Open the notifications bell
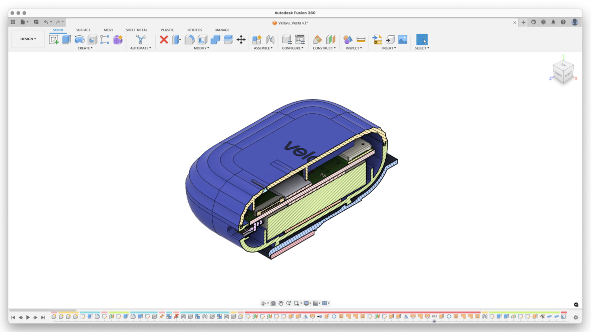 click(554, 22)
